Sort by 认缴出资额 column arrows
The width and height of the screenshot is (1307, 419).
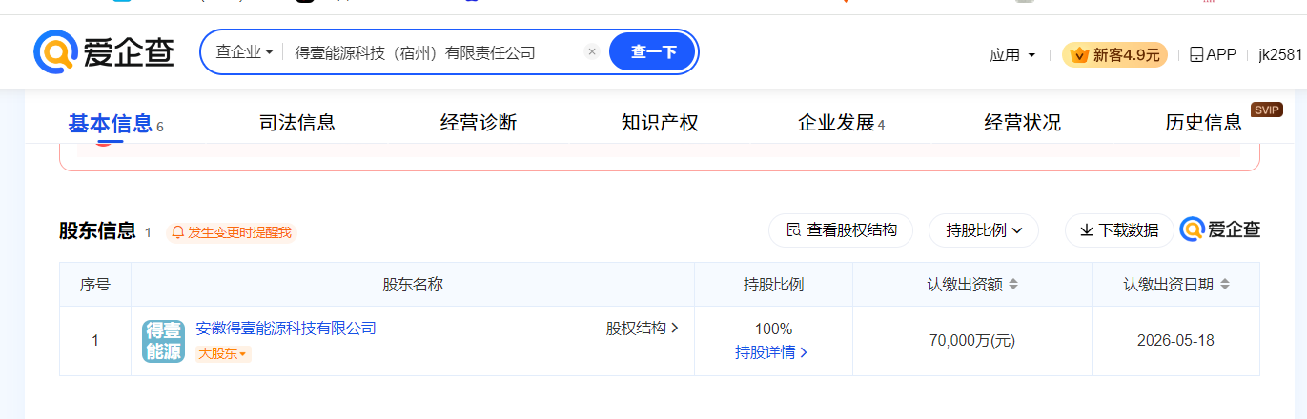1013,285
